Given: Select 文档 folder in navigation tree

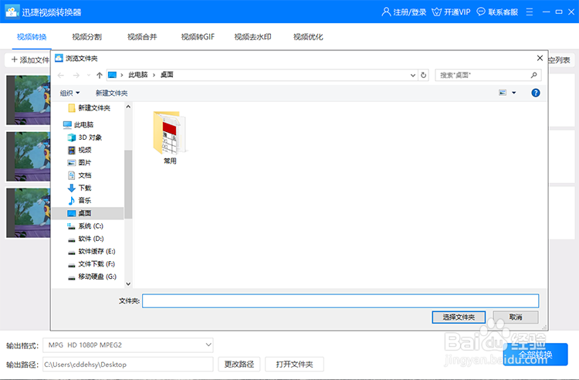Looking at the screenshot, I should tap(80, 175).
